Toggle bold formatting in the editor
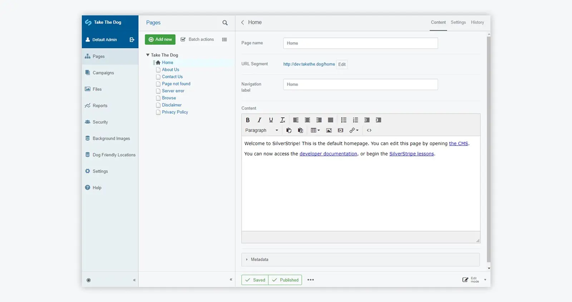This screenshot has height=302, width=572. (248, 120)
